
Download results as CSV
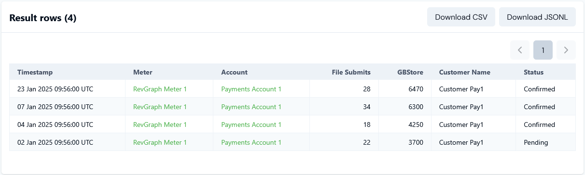click(461, 17)
